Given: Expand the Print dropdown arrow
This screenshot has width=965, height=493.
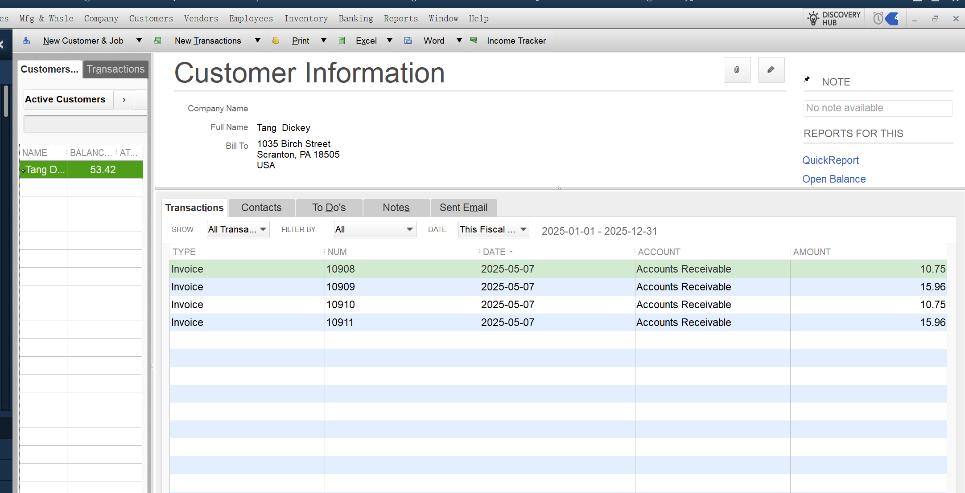Looking at the screenshot, I should point(324,41).
